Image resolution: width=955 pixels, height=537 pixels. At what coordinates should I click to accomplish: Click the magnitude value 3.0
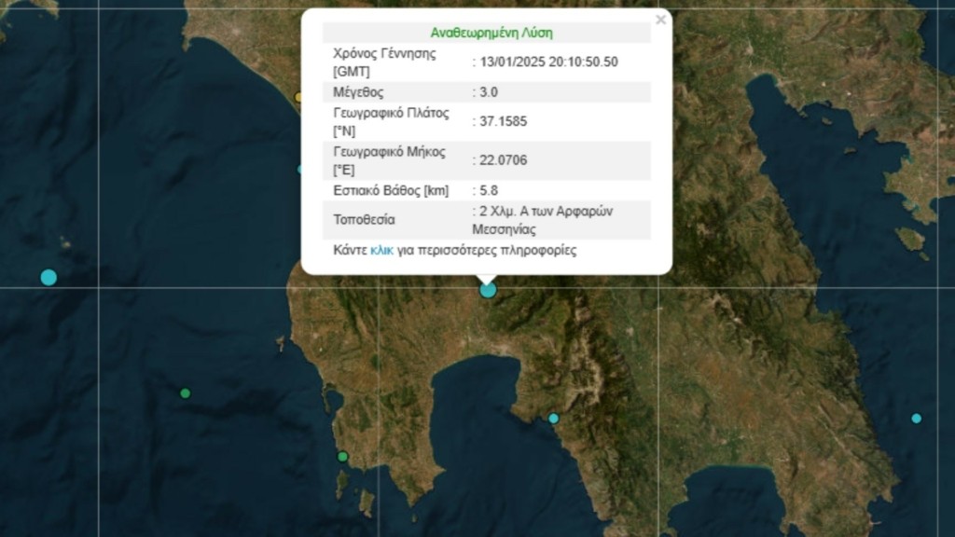click(489, 92)
